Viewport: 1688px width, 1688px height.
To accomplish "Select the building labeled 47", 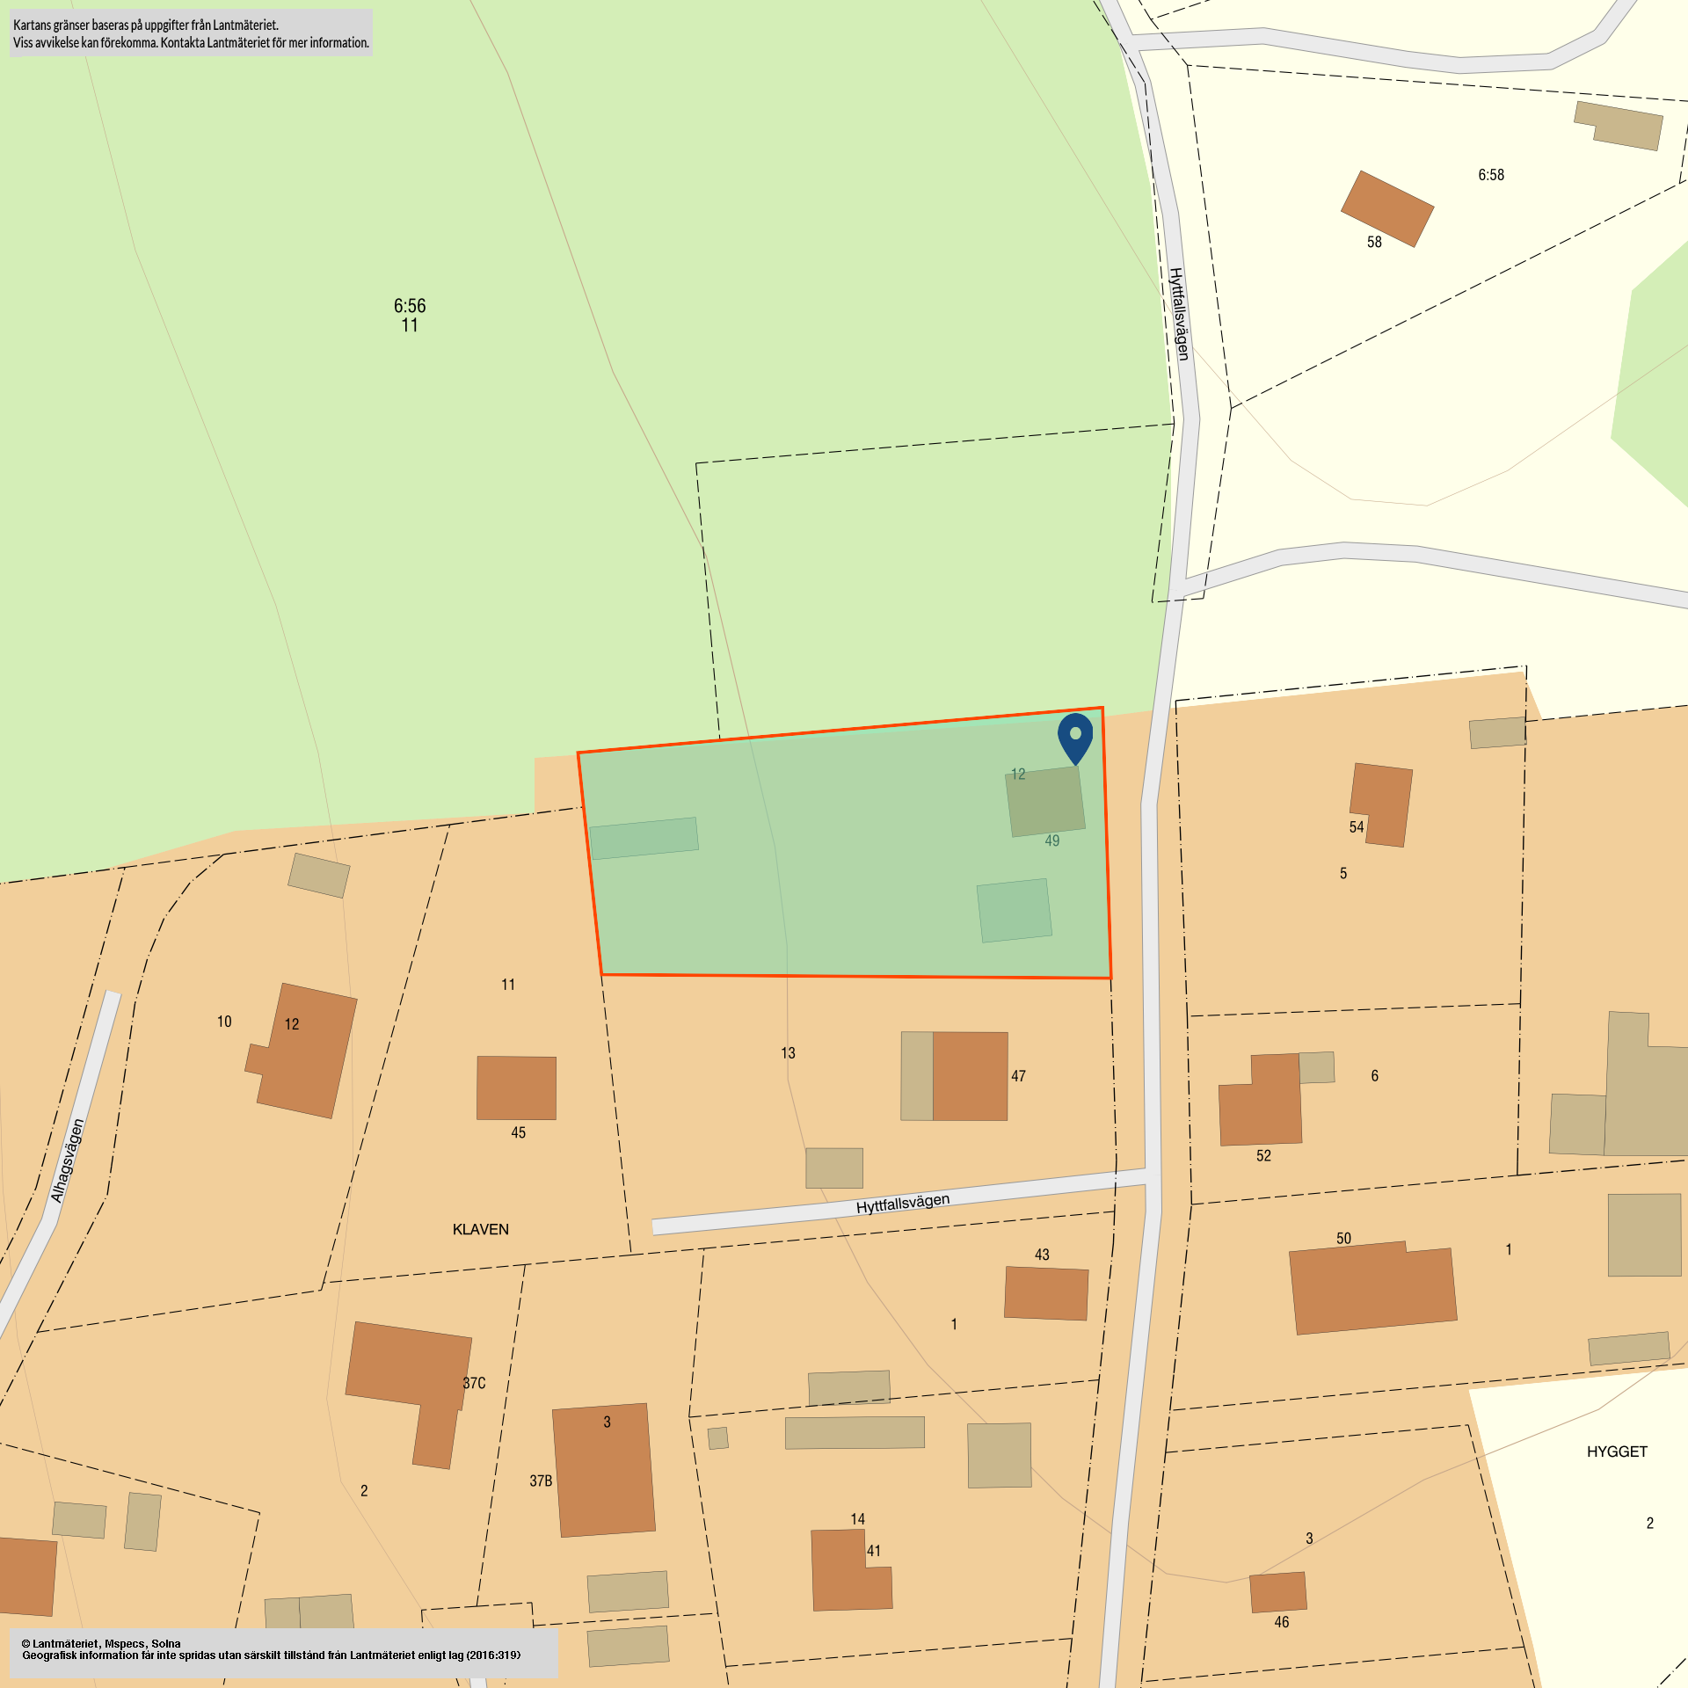I will coord(969,1075).
